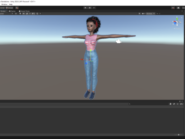Click the favorites star icon
This screenshot has height=139, width=185.
178,104
